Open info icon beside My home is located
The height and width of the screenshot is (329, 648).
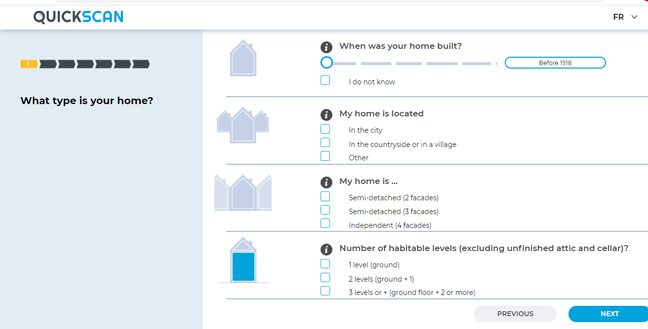coord(326,115)
